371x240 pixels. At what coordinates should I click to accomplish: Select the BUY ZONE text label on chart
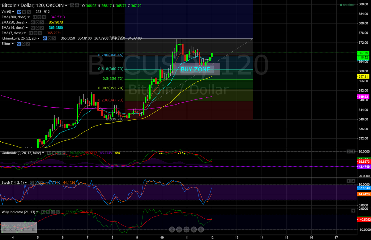click(195, 70)
